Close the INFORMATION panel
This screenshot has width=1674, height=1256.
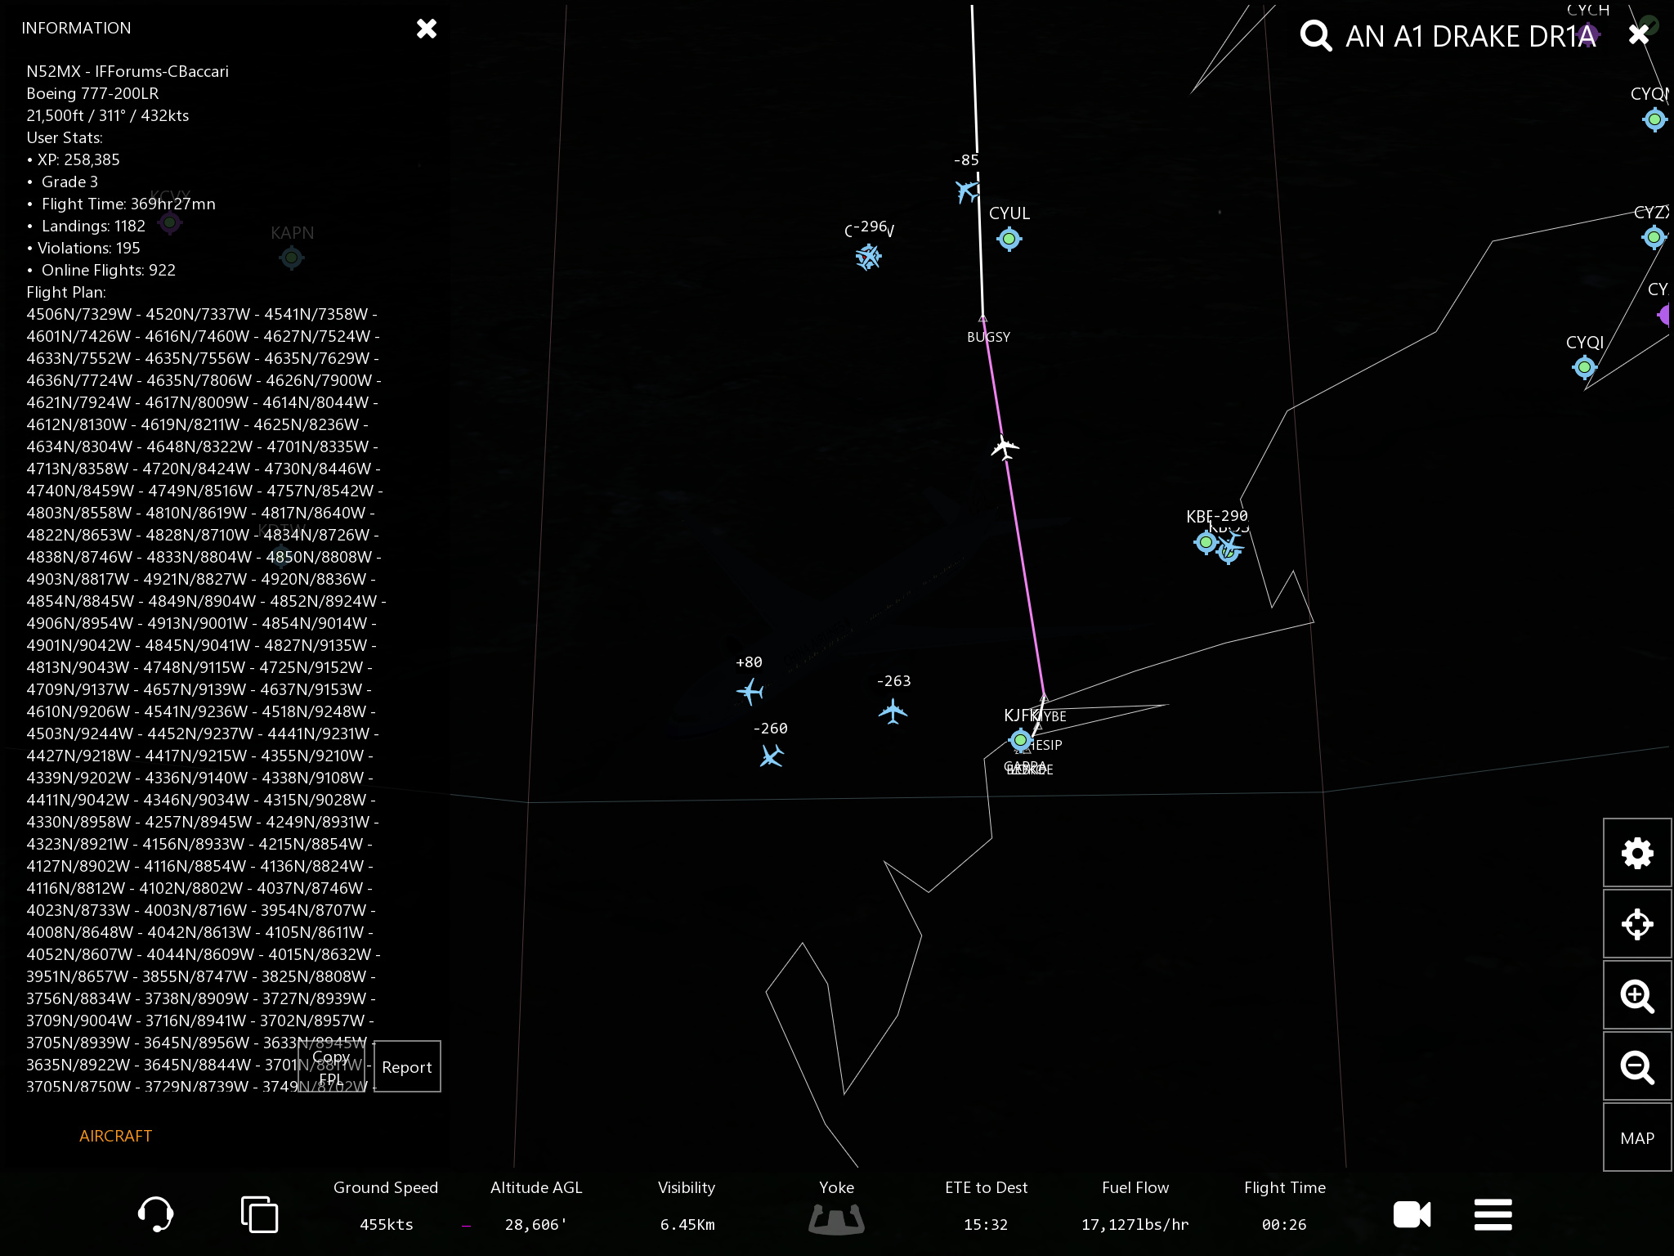[427, 29]
